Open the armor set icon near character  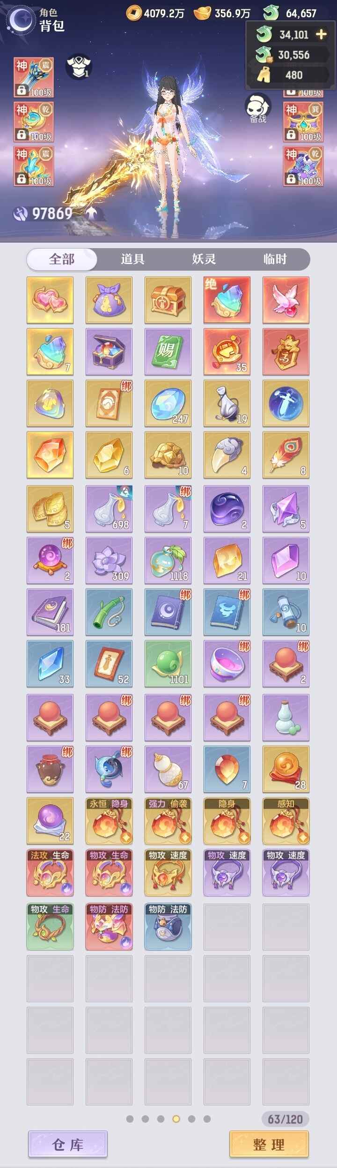pos(78,67)
